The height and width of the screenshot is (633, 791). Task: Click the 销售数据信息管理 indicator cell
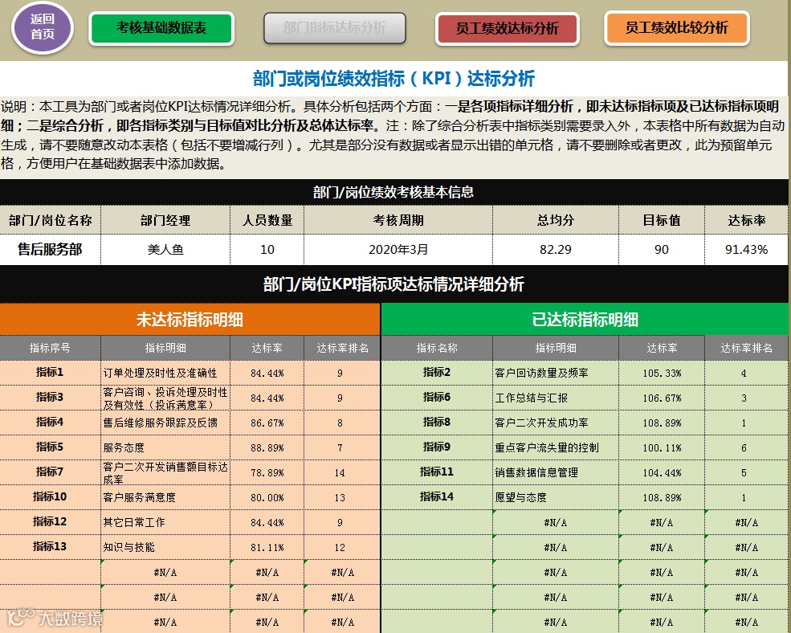pyautogui.click(x=556, y=472)
